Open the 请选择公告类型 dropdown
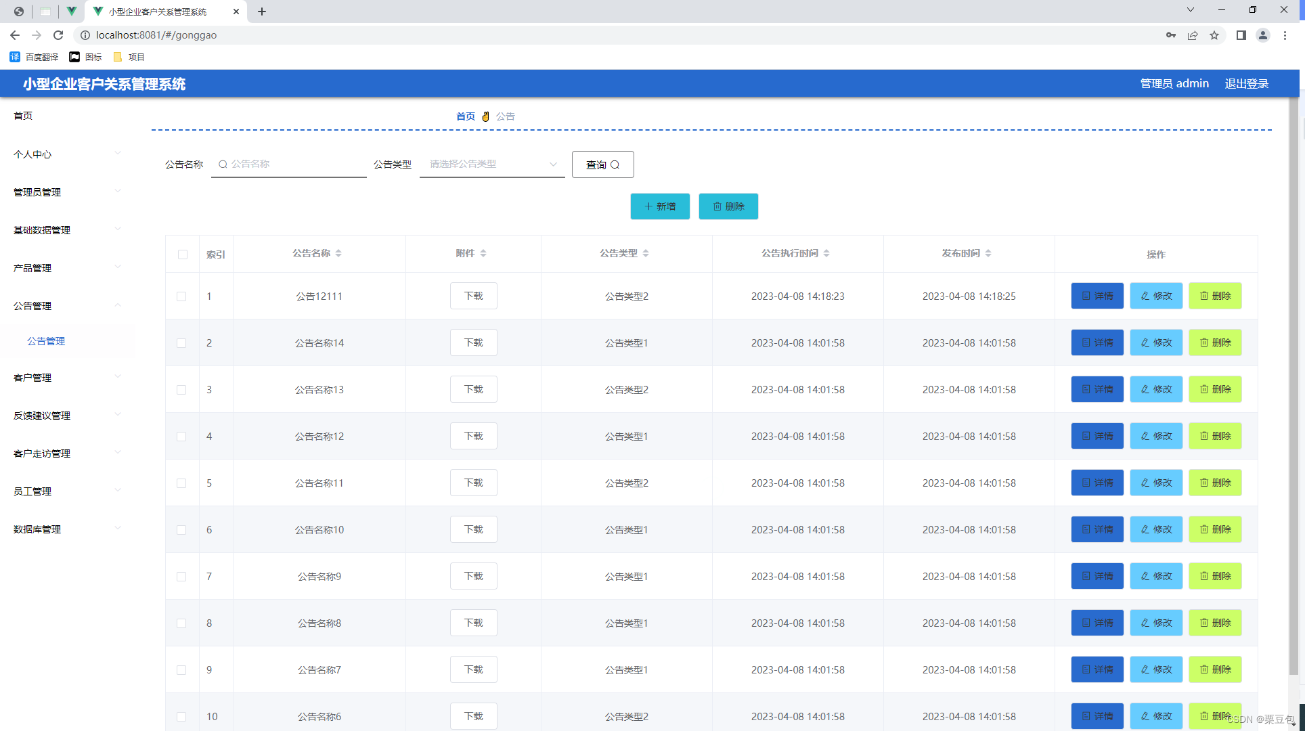 coord(492,164)
